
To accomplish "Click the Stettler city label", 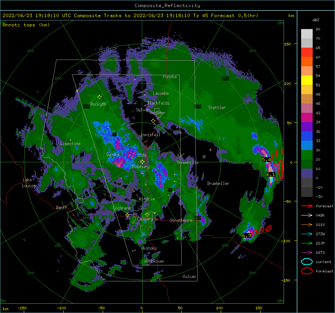I will pos(217,108).
